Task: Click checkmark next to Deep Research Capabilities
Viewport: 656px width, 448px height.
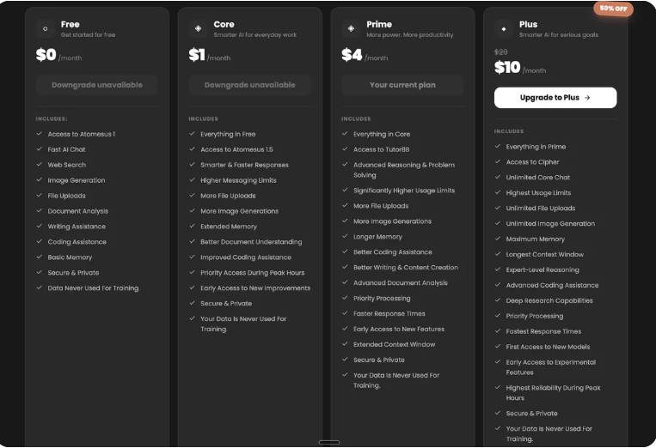Action: pyautogui.click(x=498, y=300)
